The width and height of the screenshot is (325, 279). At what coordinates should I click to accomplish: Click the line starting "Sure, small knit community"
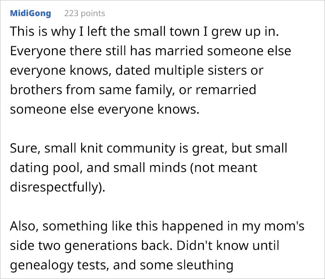(149, 149)
